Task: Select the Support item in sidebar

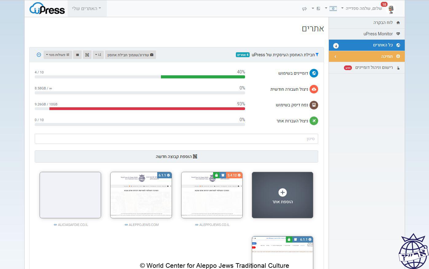Action: [x=387, y=57]
